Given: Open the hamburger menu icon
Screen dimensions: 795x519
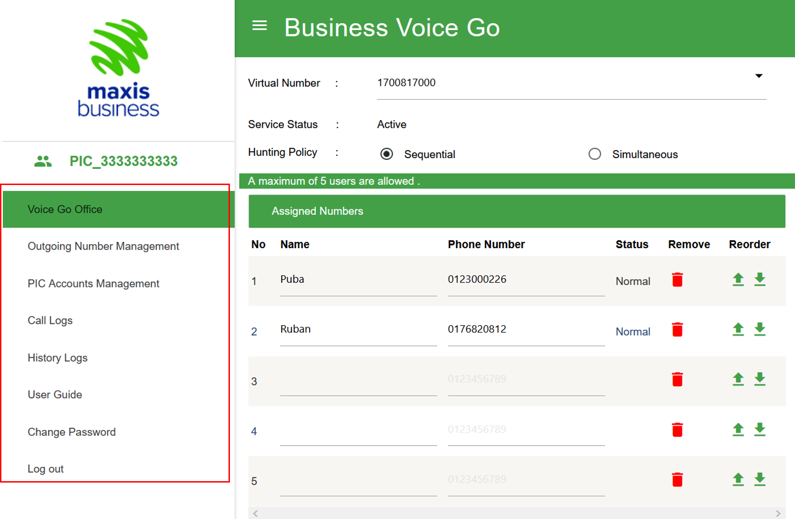Looking at the screenshot, I should click(x=259, y=26).
